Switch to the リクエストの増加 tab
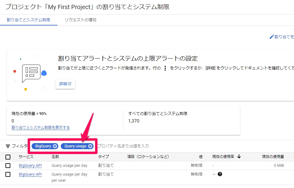294x188 pixels. click(80, 20)
